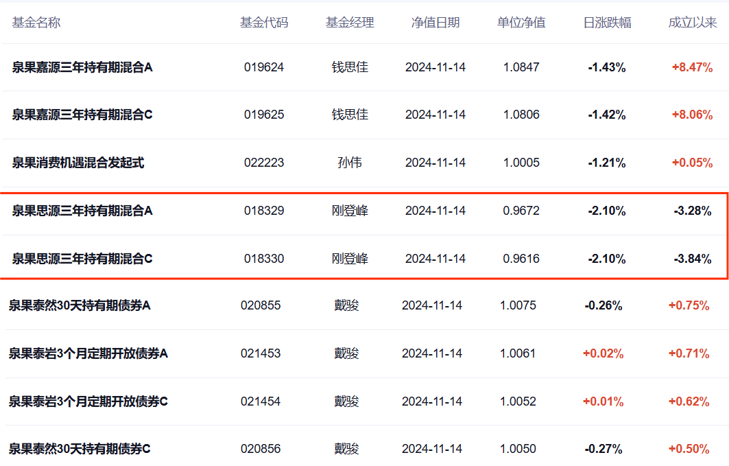Select fund code 020856
Image resolution: width=729 pixels, height=466 pixels.
pyautogui.click(x=261, y=449)
